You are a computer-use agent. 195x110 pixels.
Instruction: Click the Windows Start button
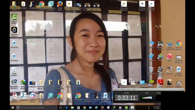point(13,108)
